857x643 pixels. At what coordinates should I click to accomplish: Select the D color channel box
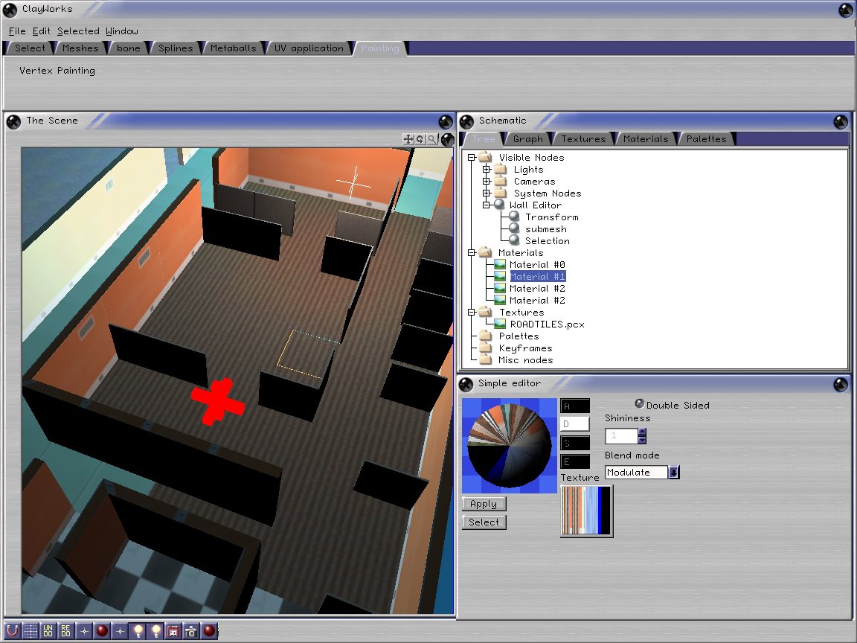point(574,424)
